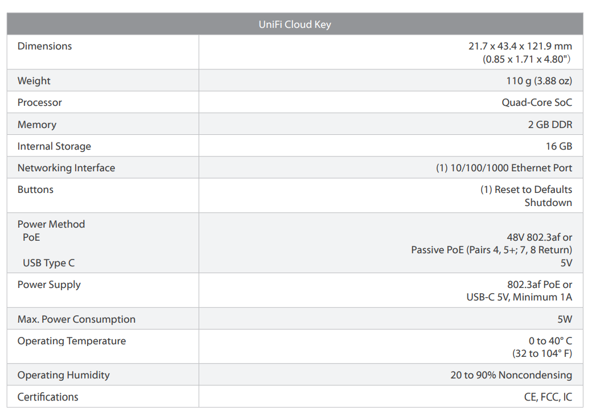Click the USB Type C label
Screen dimensions: 592x420
pyautogui.click(x=48, y=263)
